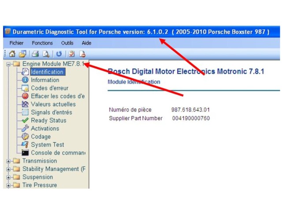Click the blue Information icon
The height and width of the screenshot is (212, 282).
pyautogui.click(x=25, y=80)
